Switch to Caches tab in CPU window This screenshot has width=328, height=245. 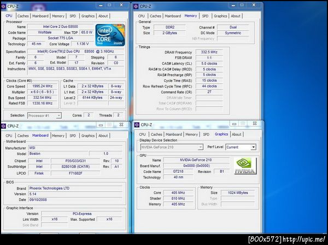[x=23, y=16]
